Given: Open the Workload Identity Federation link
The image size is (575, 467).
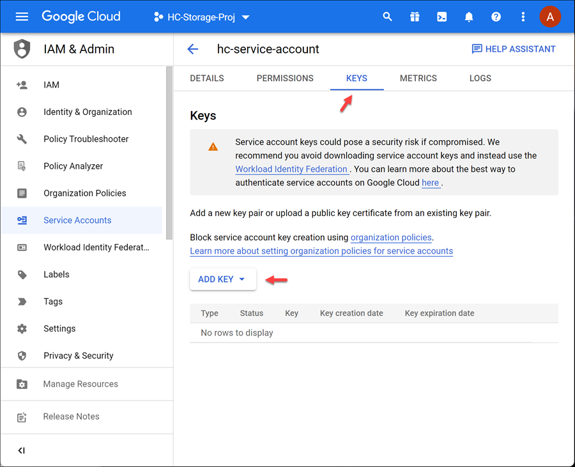Looking at the screenshot, I should (291, 169).
